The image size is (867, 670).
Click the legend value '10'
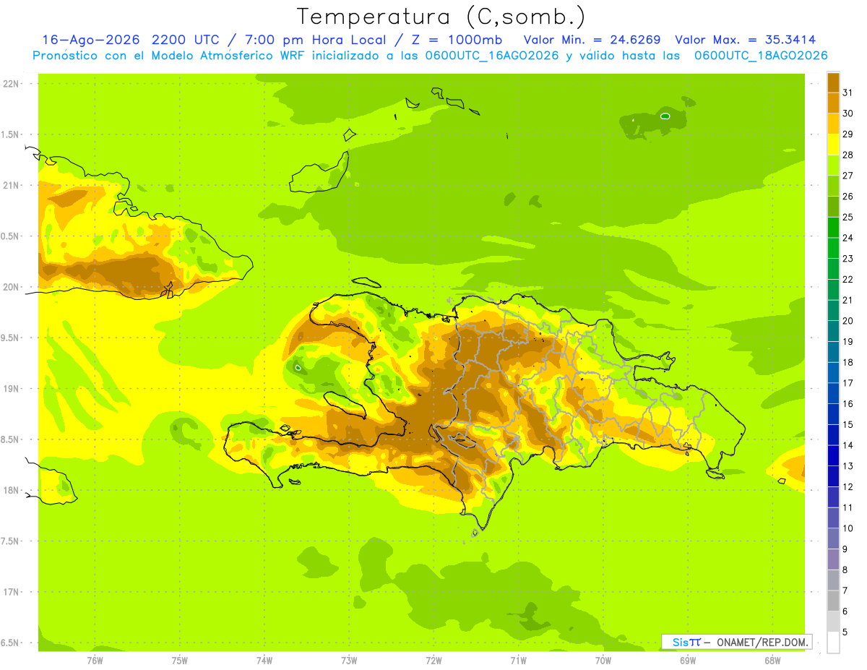pos(848,528)
